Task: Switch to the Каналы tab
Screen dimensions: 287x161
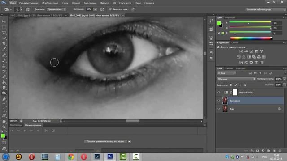Action: 229,68
